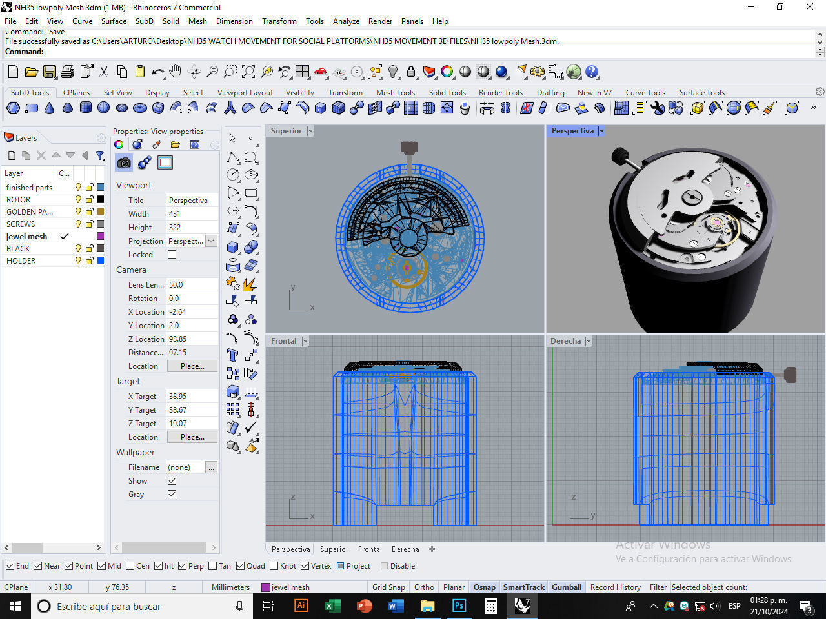Click the Cut scissors icon
Image resolution: width=826 pixels, height=619 pixels.
[103, 72]
